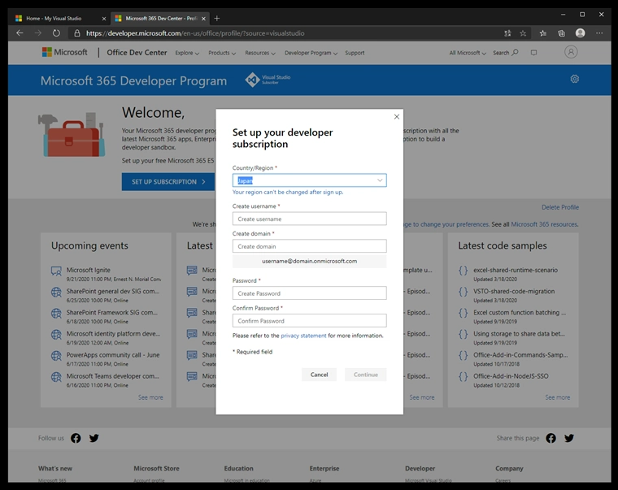The height and width of the screenshot is (490, 618).
Task: Click the search magnifier icon
Action: pos(515,52)
